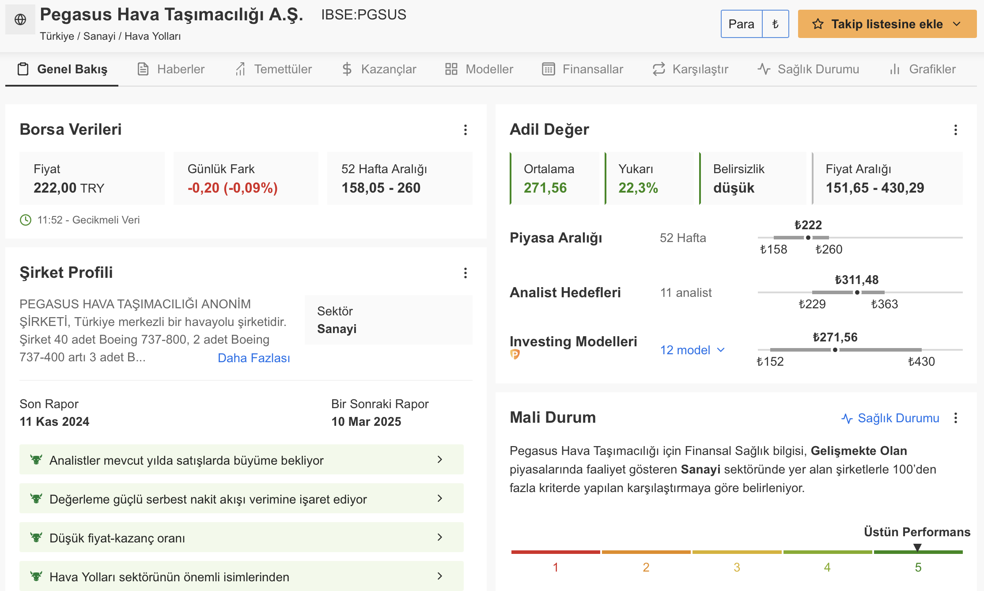This screenshot has height=591, width=984.
Task: Click the calendar icon of Finansallar tab
Action: pyautogui.click(x=549, y=69)
